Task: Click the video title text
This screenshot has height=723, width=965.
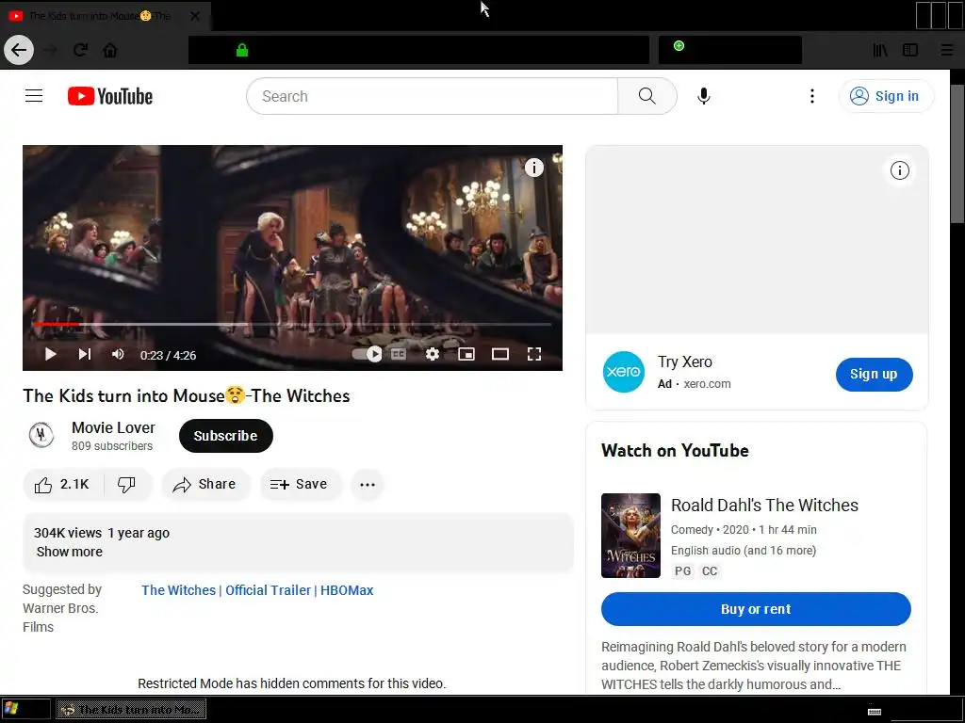Action: point(186,395)
